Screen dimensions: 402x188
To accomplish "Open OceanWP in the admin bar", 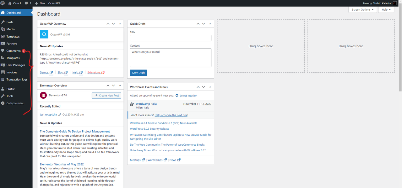I will pyautogui.click(x=54, y=3).
